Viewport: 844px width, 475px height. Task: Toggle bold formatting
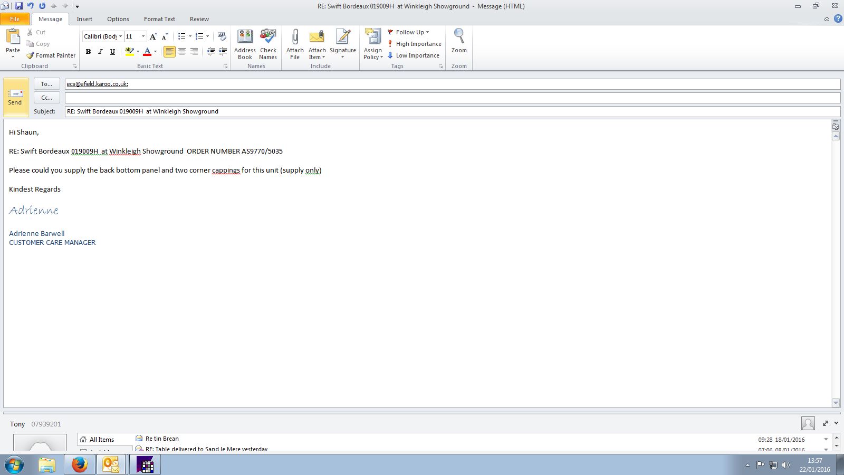(x=88, y=52)
